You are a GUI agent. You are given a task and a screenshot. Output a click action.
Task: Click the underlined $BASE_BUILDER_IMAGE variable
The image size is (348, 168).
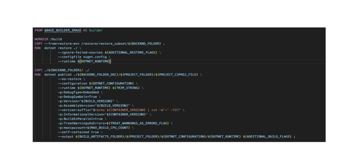[63, 30]
